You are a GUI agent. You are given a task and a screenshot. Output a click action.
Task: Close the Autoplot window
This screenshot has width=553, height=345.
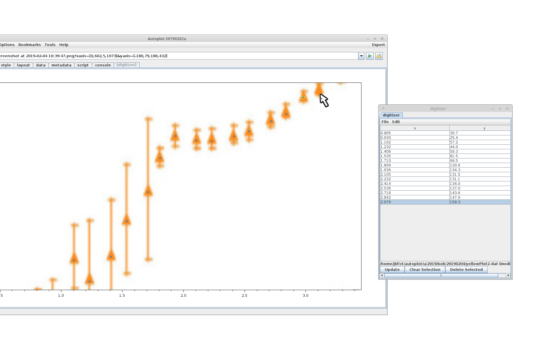click(382, 39)
